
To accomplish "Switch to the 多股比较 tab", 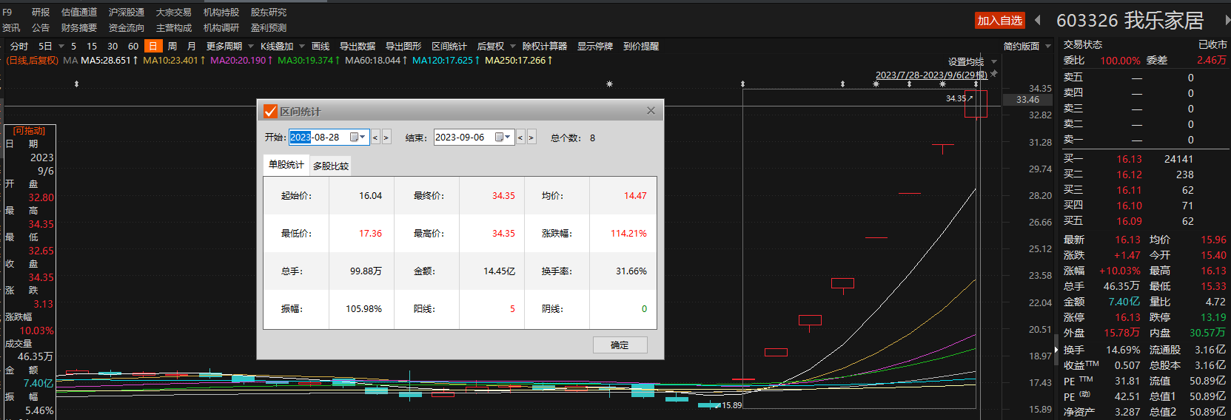I will click(x=330, y=166).
